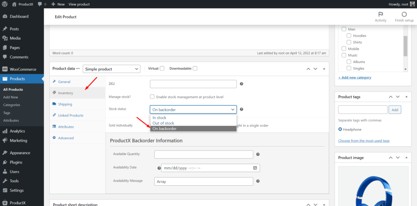This screenshot has height=206, width=417.
Task: Click help icon before Availability Date field
Action: (x=159, y=168)
